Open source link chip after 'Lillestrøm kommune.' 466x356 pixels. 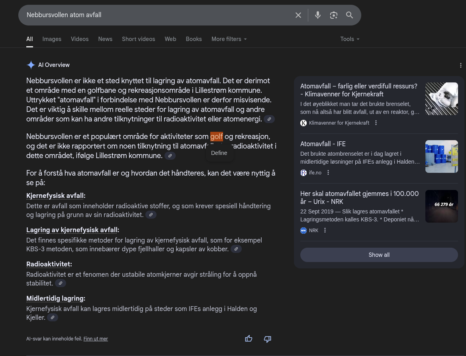170,156
